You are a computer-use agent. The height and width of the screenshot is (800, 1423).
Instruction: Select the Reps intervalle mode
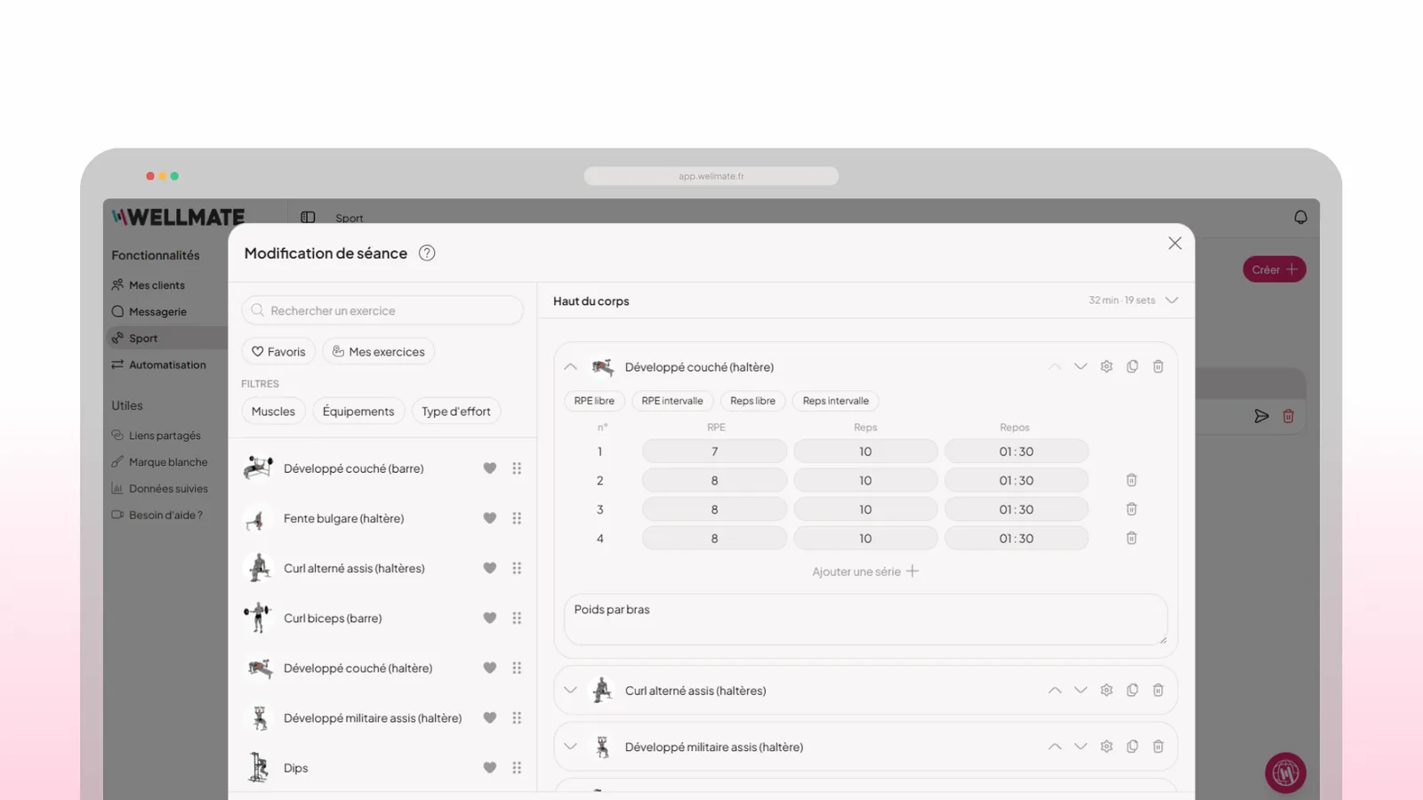[x=836, y=401]
